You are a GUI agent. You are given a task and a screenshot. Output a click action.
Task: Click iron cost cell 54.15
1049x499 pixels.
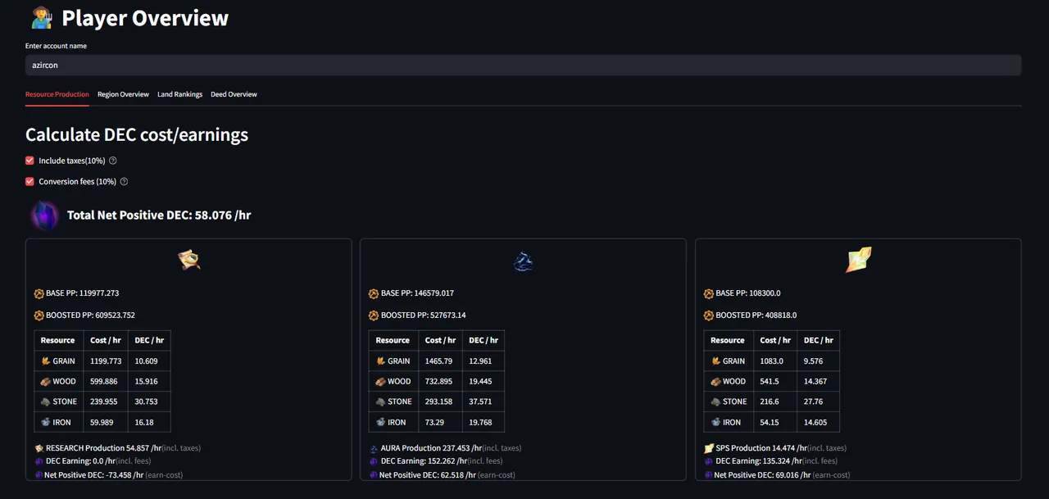(x=775, y=422)
